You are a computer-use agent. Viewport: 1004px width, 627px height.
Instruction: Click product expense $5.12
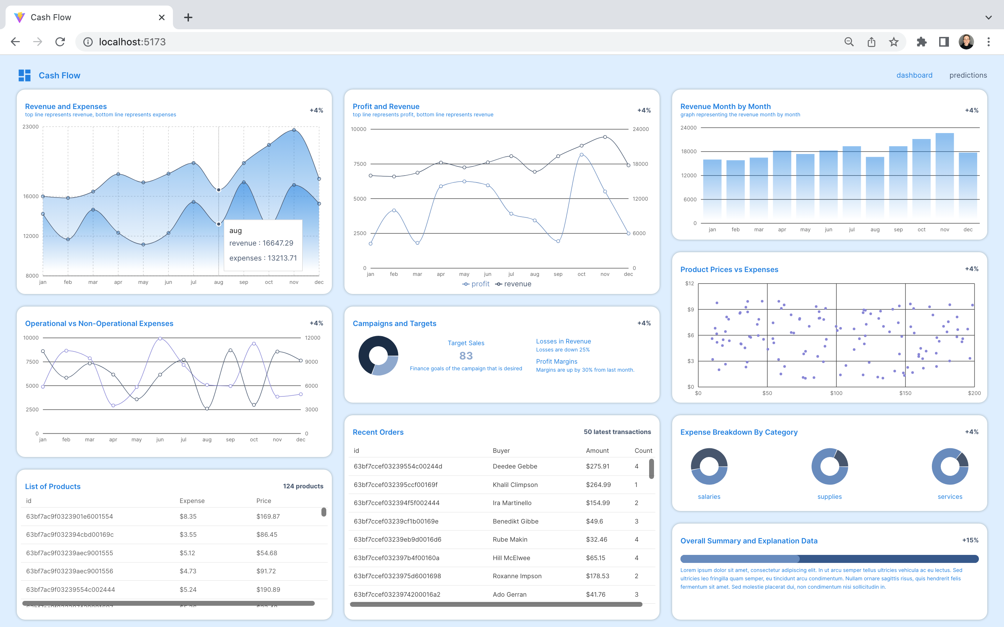(x=187, y=553)
